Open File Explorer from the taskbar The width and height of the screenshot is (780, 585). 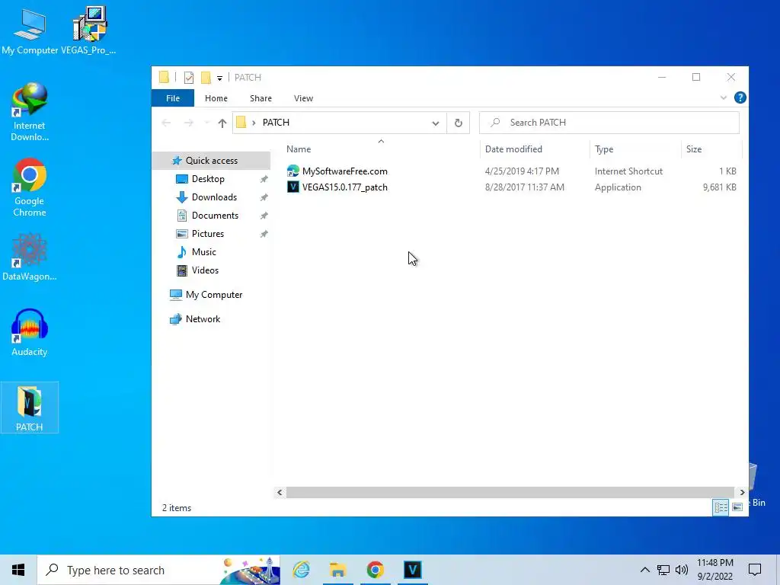coord(337,570)
